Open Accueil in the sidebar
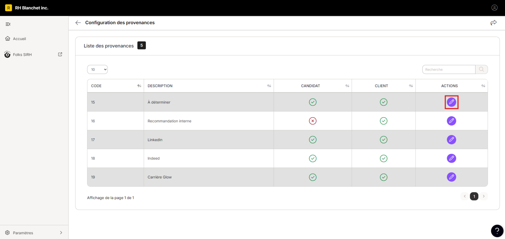Screen dimensions: 505x239 coord(19,39)
